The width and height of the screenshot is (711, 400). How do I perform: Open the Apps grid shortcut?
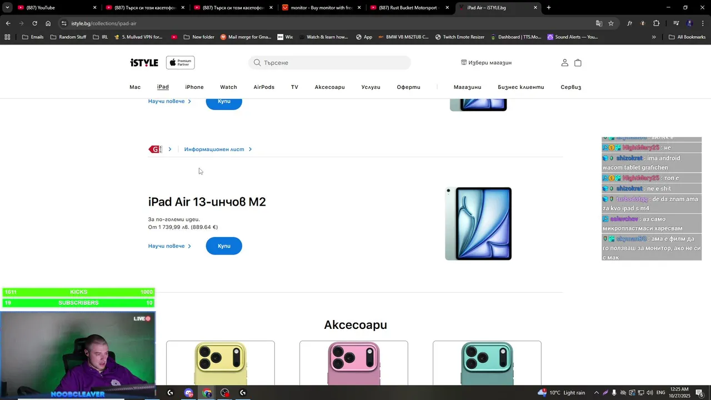pyautogui.click(x=7, y=37)
